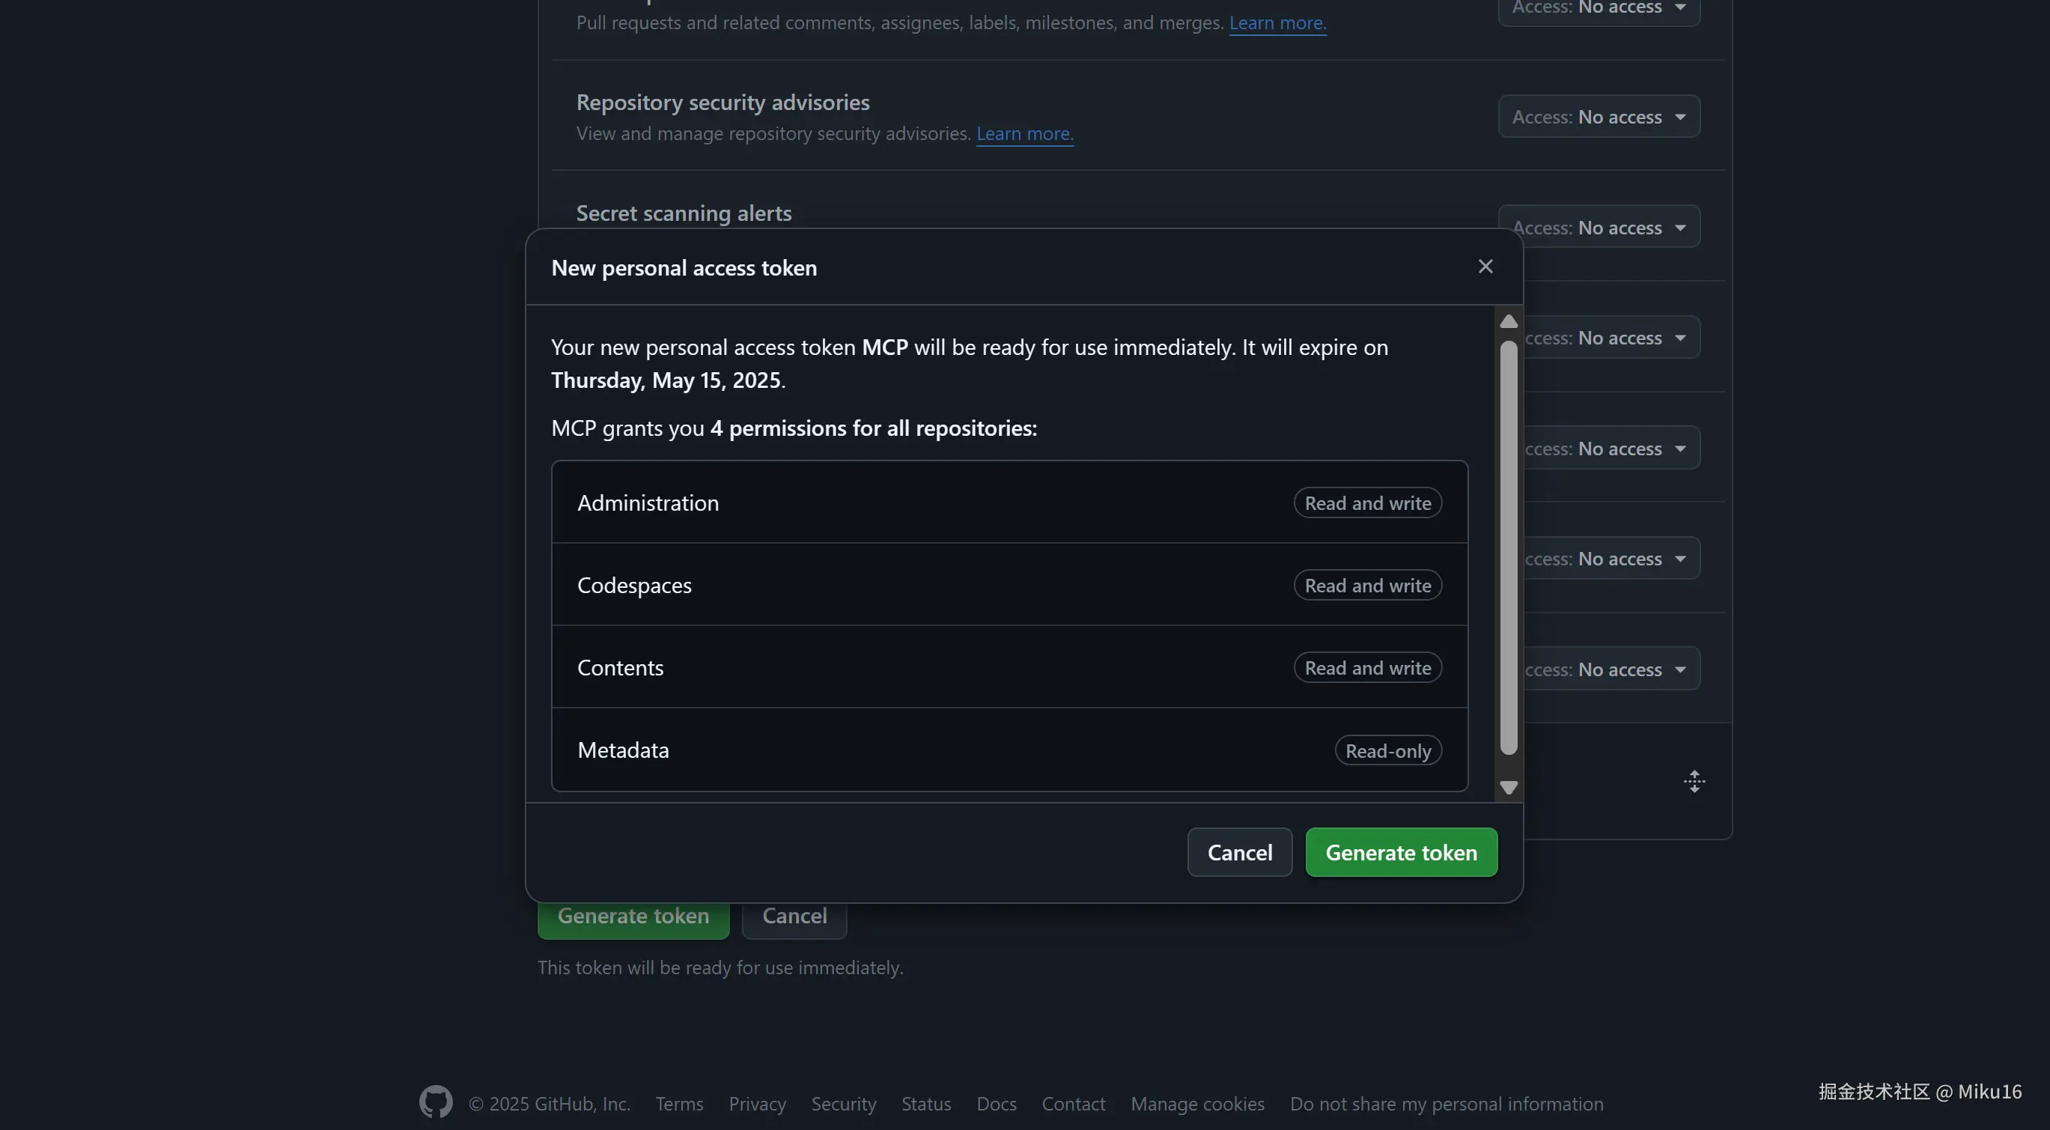Click the 4 permissions for all repositories text
2050x1130 pixels.
pyautogui.click(x=874, y=428)
